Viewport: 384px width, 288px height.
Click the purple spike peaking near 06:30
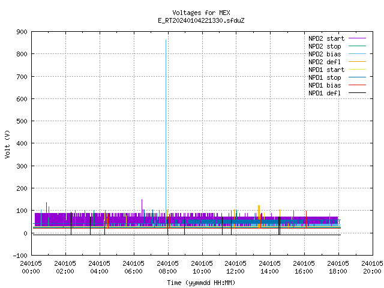click(142, 206)
